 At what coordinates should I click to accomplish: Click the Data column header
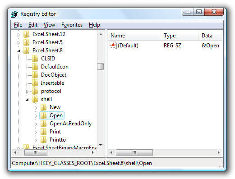(211, 36)
